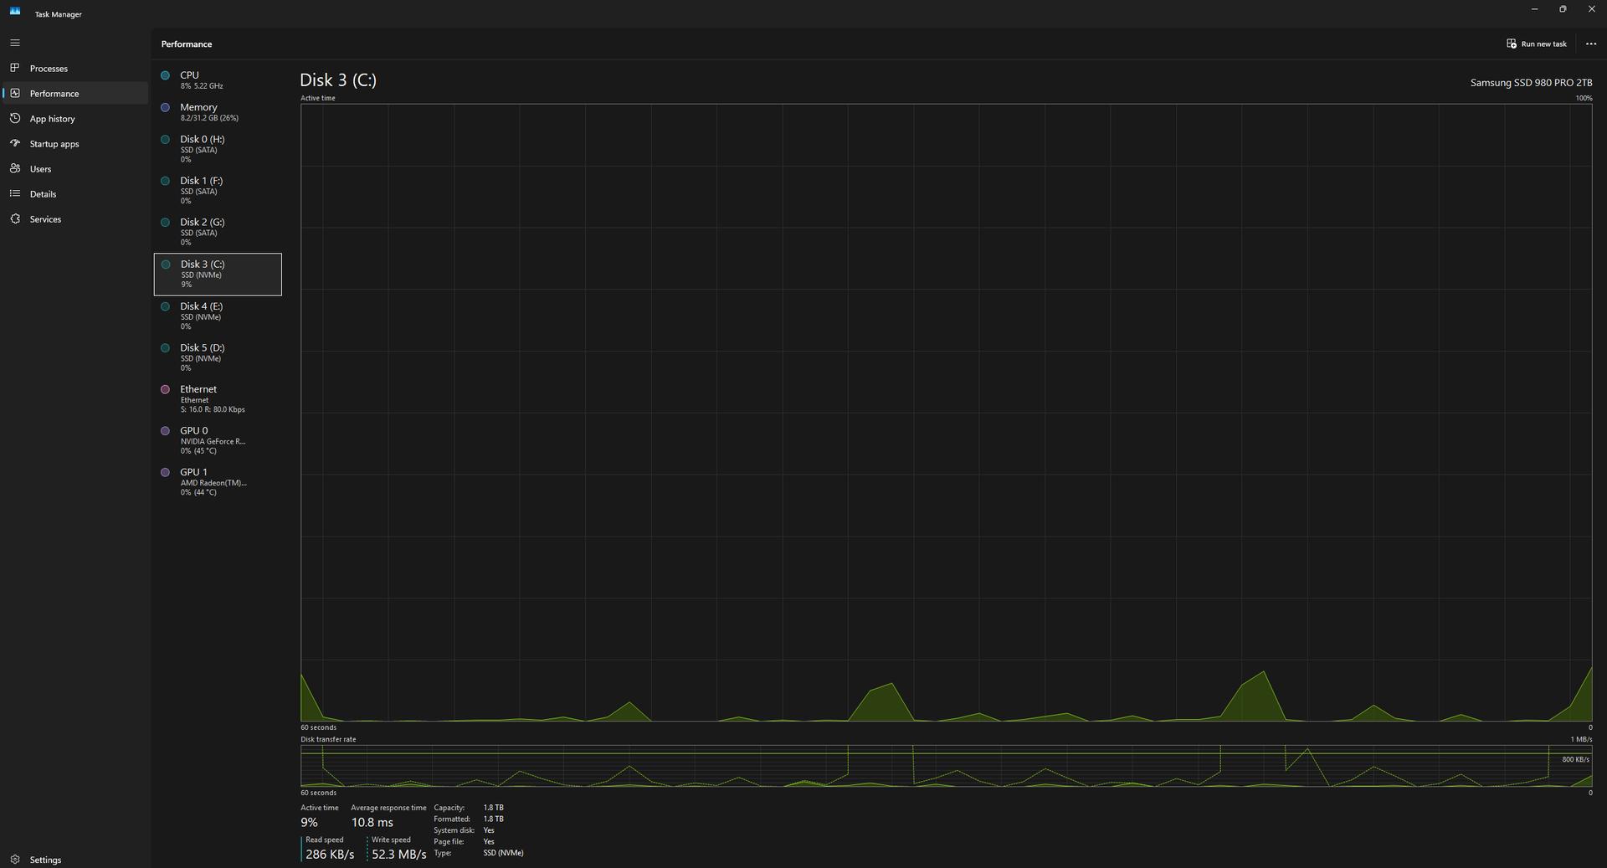Screen dimensions: 1607x868
Task: Select GPU 0 NVIDIA GeForce entry
Action: [x=218, y=440]
